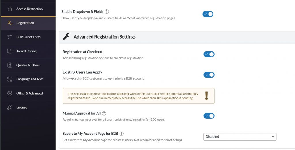This screenshot has height=150, width=295.
Task: Click help icon next to Manual Approval for All
Action: 104,114
